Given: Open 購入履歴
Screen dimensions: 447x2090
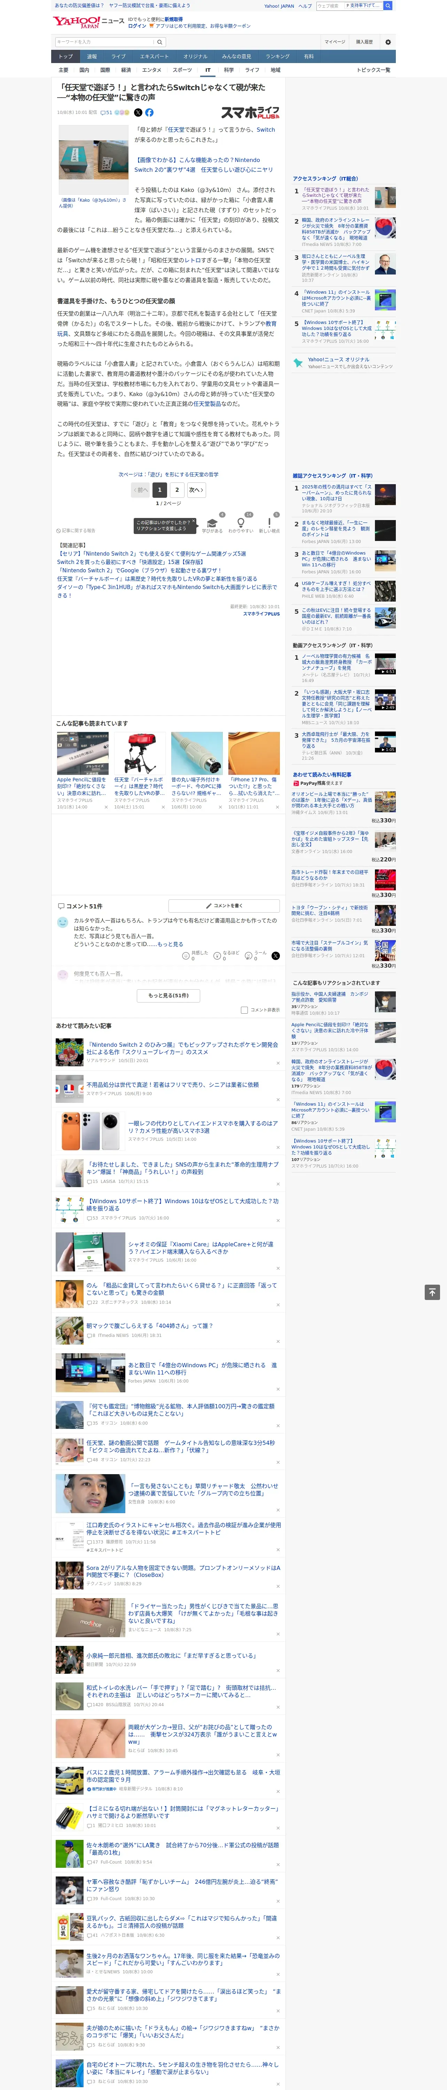Looking at the screenshot, I should coord(364,41).
